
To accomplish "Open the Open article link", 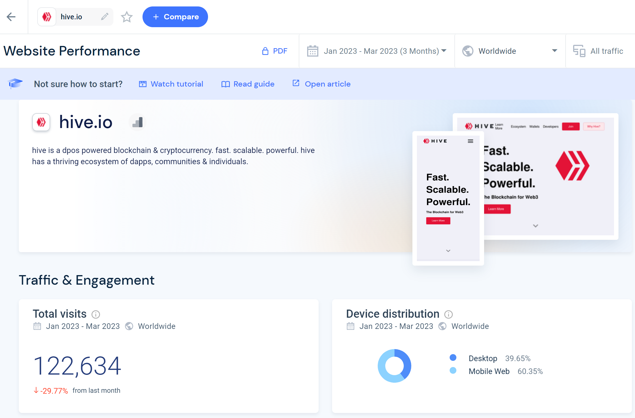I will coord(321,84).
